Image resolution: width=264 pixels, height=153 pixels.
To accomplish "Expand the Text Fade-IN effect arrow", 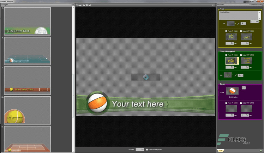I will coord(238,37).
